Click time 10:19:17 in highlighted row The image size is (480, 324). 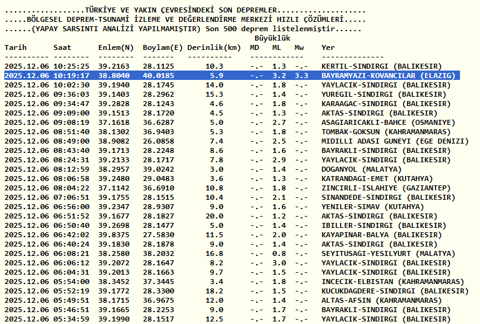71,76
